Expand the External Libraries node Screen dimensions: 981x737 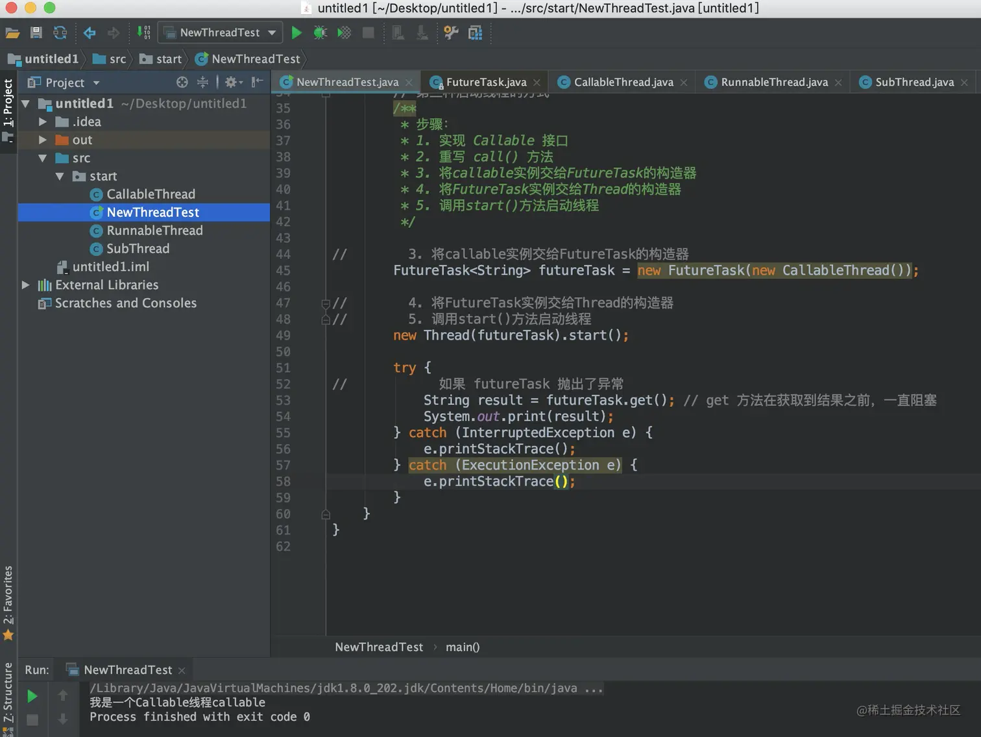click(x=26, y=285)
